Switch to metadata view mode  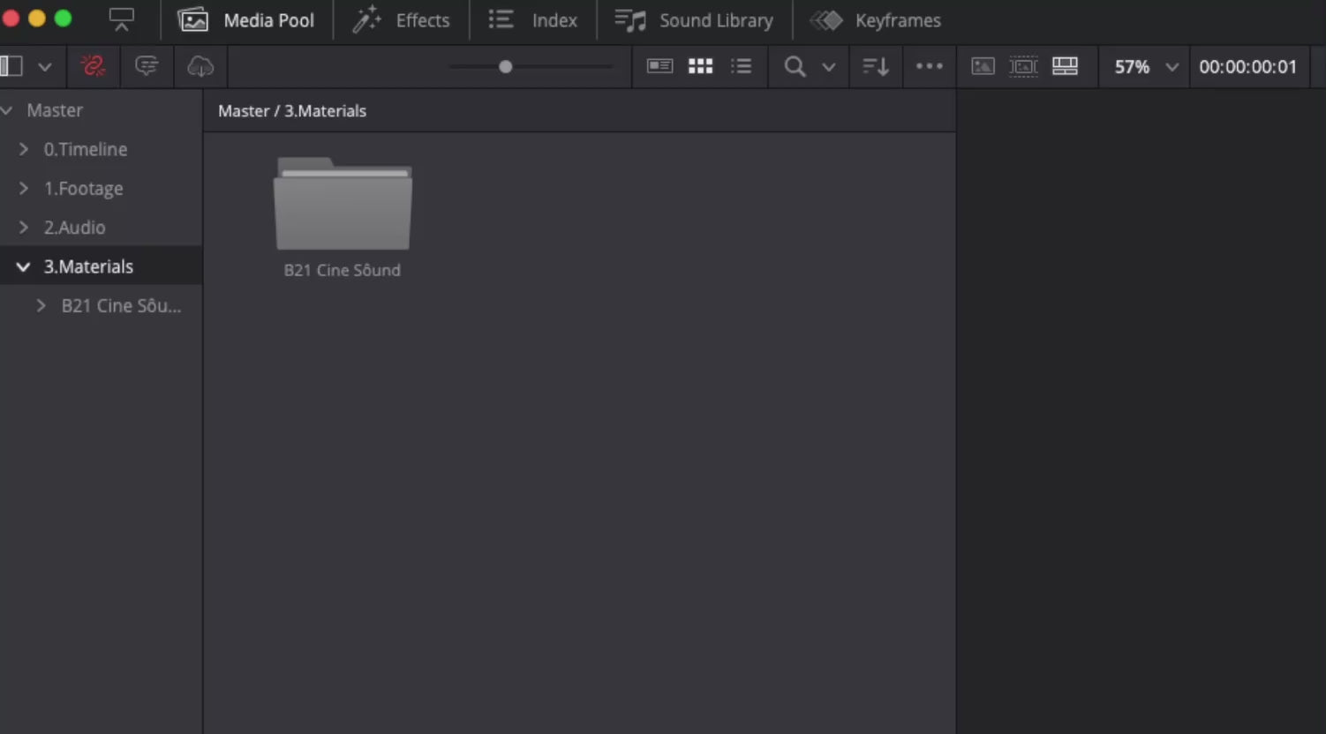[x=659, y=66]
